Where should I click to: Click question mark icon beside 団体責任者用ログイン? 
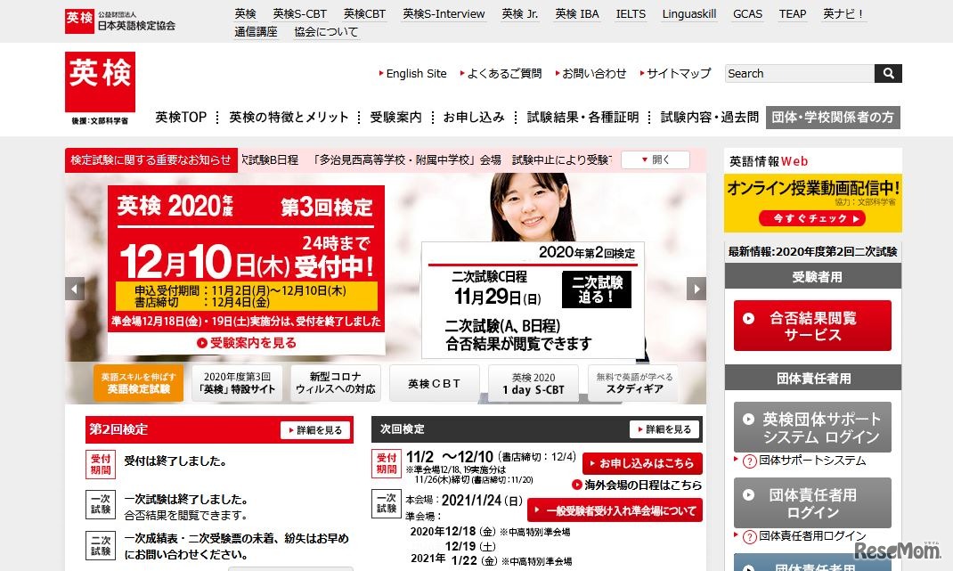click(x=750, y=537)
